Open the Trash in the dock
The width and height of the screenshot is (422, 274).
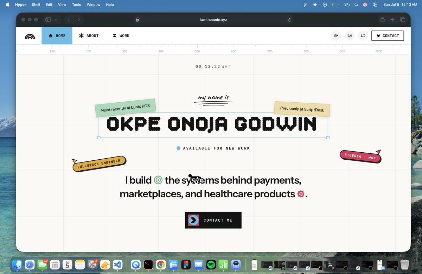tap(405, 265)
